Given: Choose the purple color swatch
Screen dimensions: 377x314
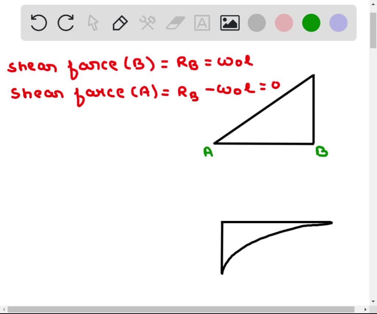Looking at the screenshot, I should click(338, 22).
